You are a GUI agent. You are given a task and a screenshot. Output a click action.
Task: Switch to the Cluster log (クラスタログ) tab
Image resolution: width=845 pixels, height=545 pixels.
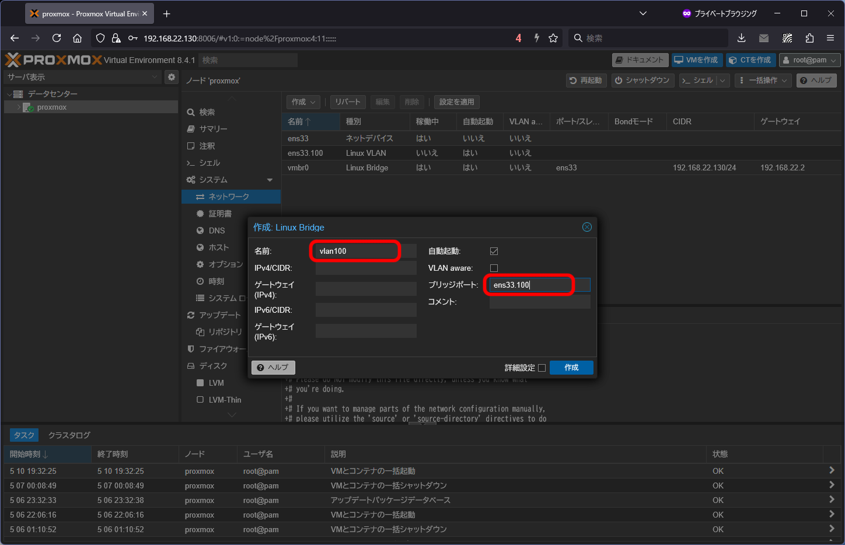tap(69, 435)
